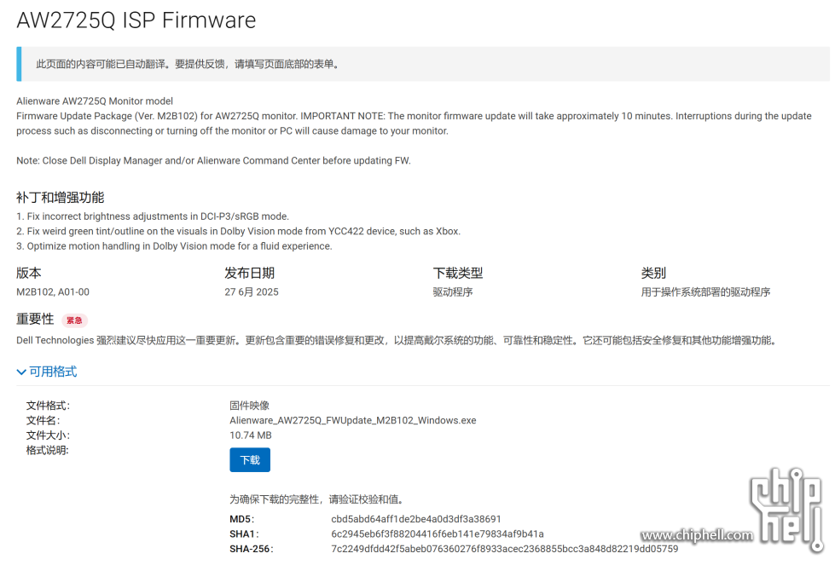The height and width of the screenshot is (565, 835).
Task: Click the 补丁和增强功能 heading
Action: click(x=61, y=198)
